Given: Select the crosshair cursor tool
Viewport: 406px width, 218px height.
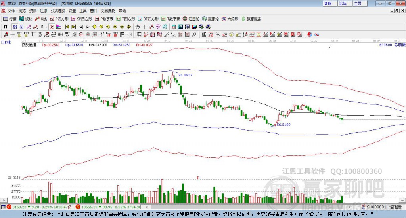Looking at the screenshot, I should pyautogui.click(x=144, y=27).
